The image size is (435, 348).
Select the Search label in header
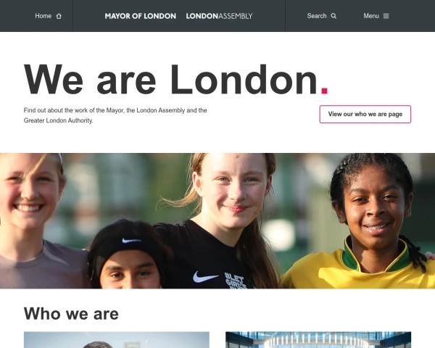click(x=317, y=16)
